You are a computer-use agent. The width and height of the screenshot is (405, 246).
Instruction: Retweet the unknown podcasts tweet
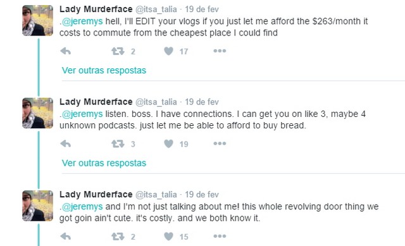click(x=118, y=144)
